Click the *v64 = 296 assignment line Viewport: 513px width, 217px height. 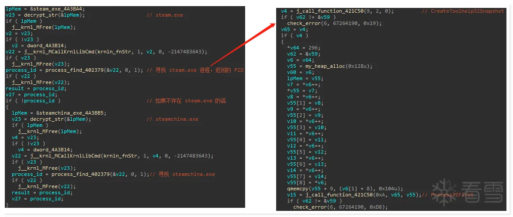point(305,48)
